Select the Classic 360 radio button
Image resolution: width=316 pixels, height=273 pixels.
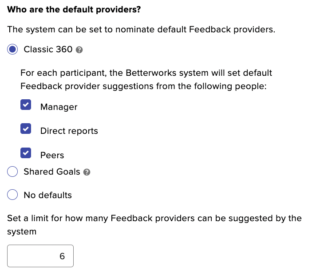point(12,49)
